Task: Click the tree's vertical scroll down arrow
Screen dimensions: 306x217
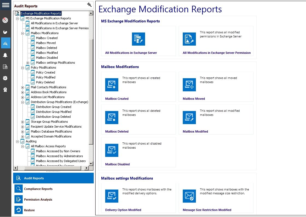Action: click(x=91, y=163)
